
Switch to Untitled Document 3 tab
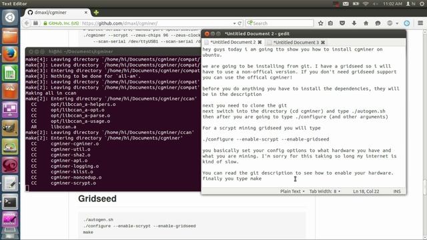(x=296, y=42)
